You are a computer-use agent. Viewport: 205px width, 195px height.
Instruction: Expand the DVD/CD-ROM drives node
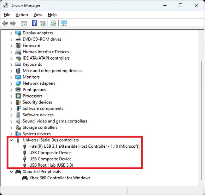[11, 40]
